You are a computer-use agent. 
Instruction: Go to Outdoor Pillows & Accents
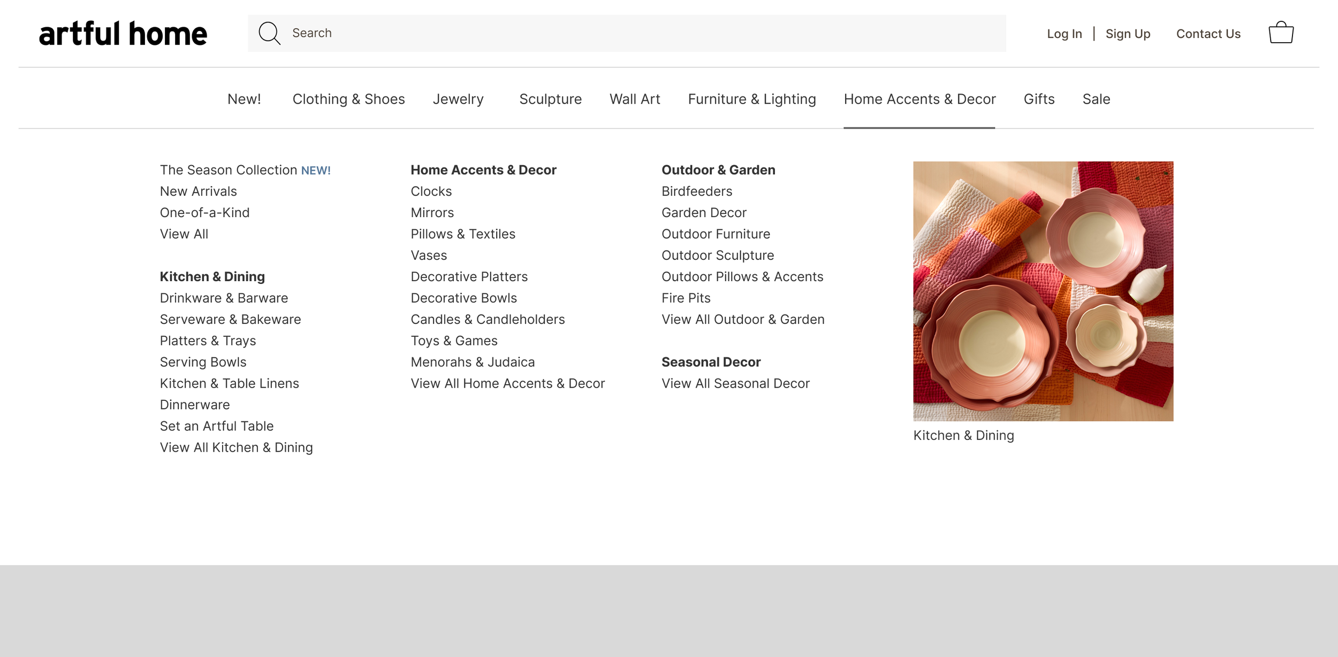tap(742, 277)
